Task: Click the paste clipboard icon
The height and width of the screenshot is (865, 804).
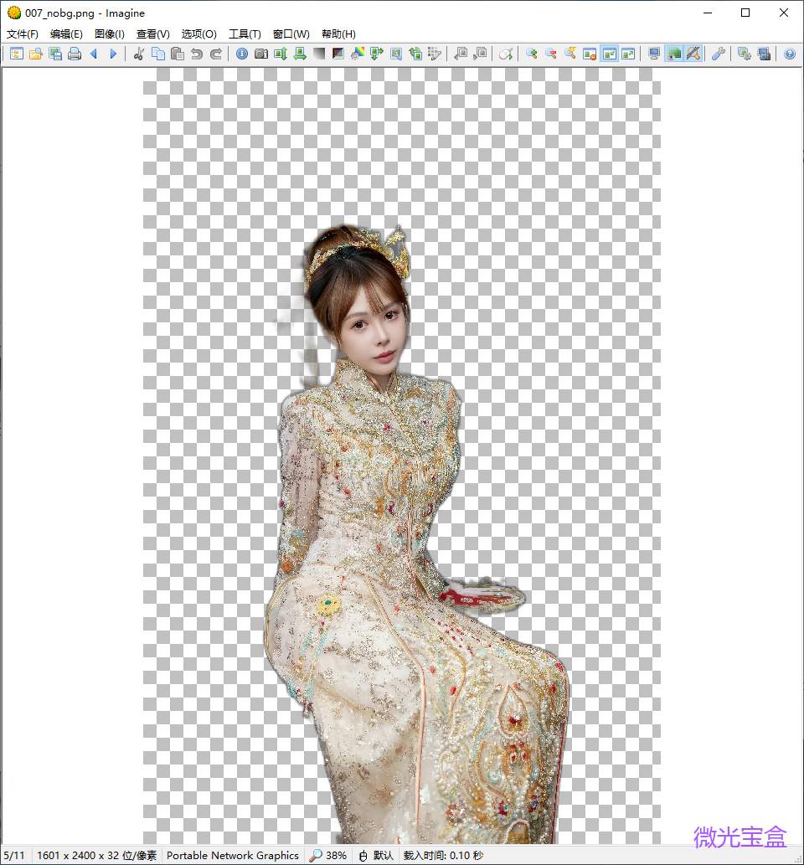Action: (x=178, y=54)
